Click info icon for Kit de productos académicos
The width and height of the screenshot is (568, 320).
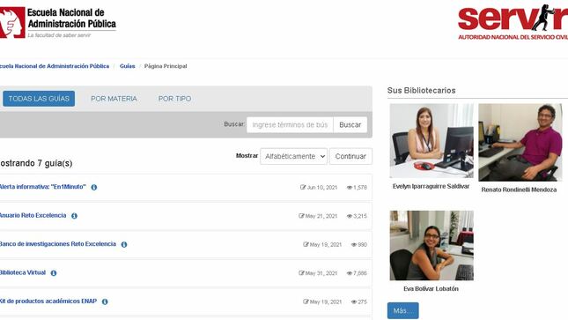coord(105,301)
